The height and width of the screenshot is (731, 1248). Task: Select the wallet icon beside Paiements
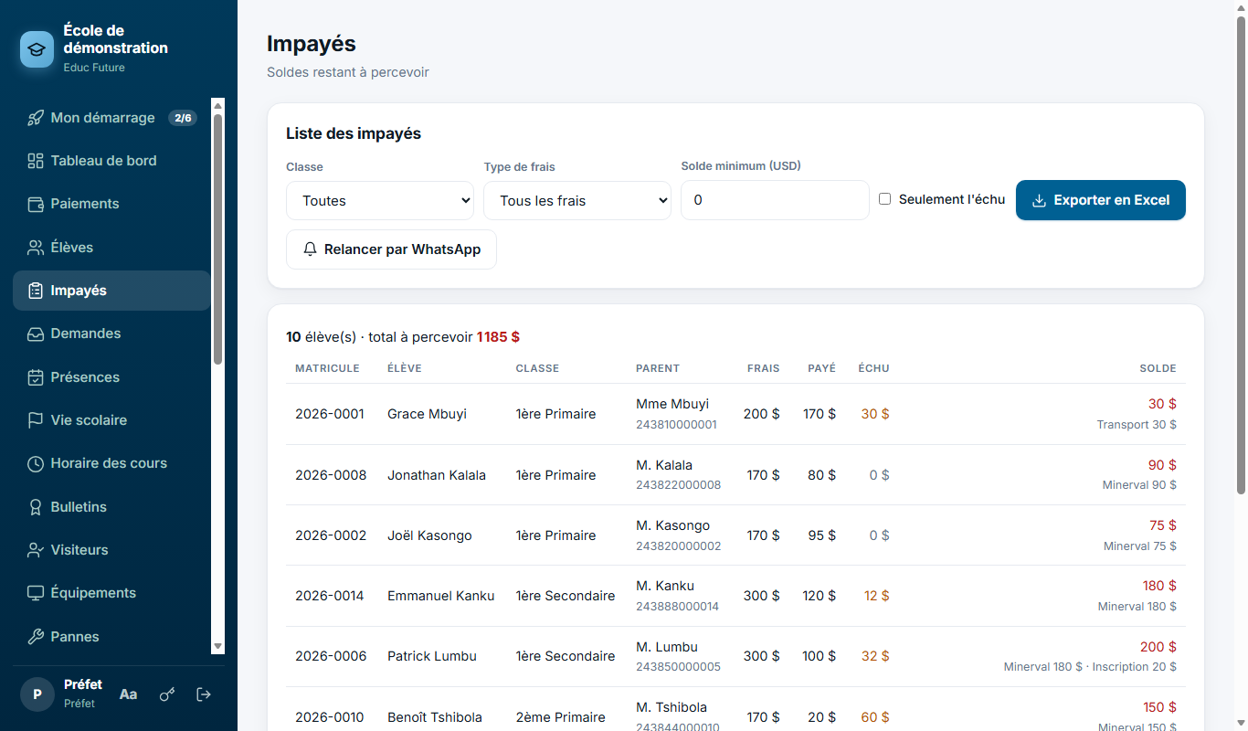pyautogui.click(x=36, y=204)
